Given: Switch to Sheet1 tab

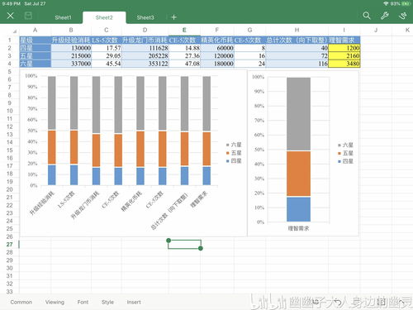Looking at the screenshot, I should (x=63, y=17).
